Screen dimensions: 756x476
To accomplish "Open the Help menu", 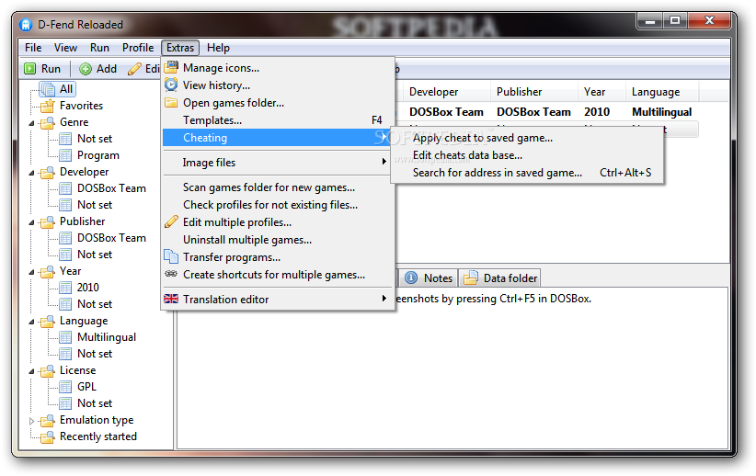I will tap(218, 48).
